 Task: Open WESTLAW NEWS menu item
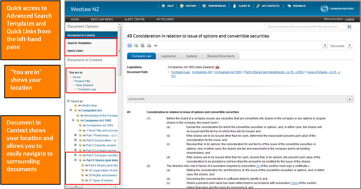102,19
